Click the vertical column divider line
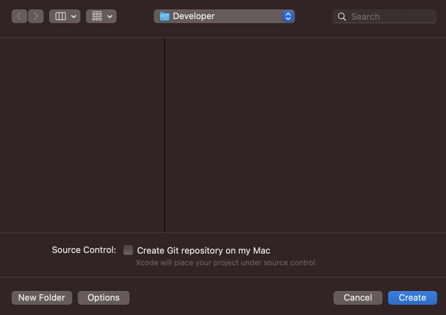The width and height of the screenshot is (446, 315). pyautogui.click(x=165, y=135)
